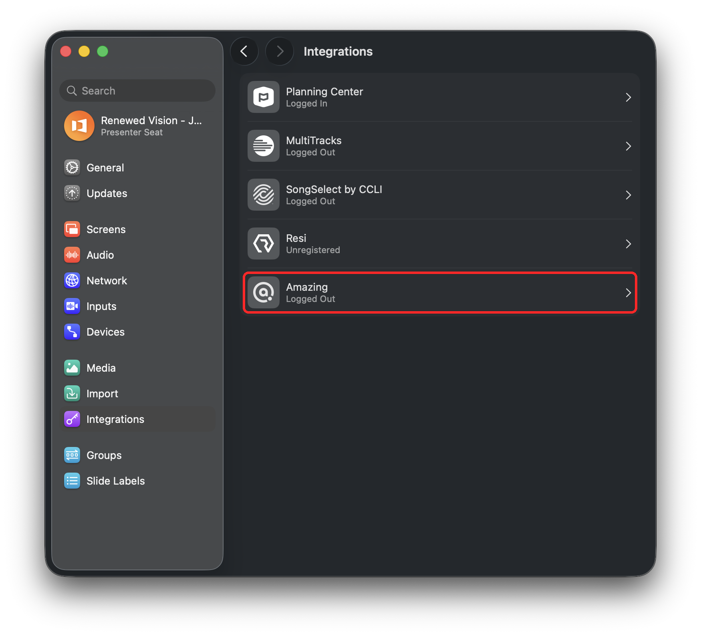Image resolution: width=701 pixels, height=636 pixels.
Task: Select the General text label
Action: [x=105, y=167]
